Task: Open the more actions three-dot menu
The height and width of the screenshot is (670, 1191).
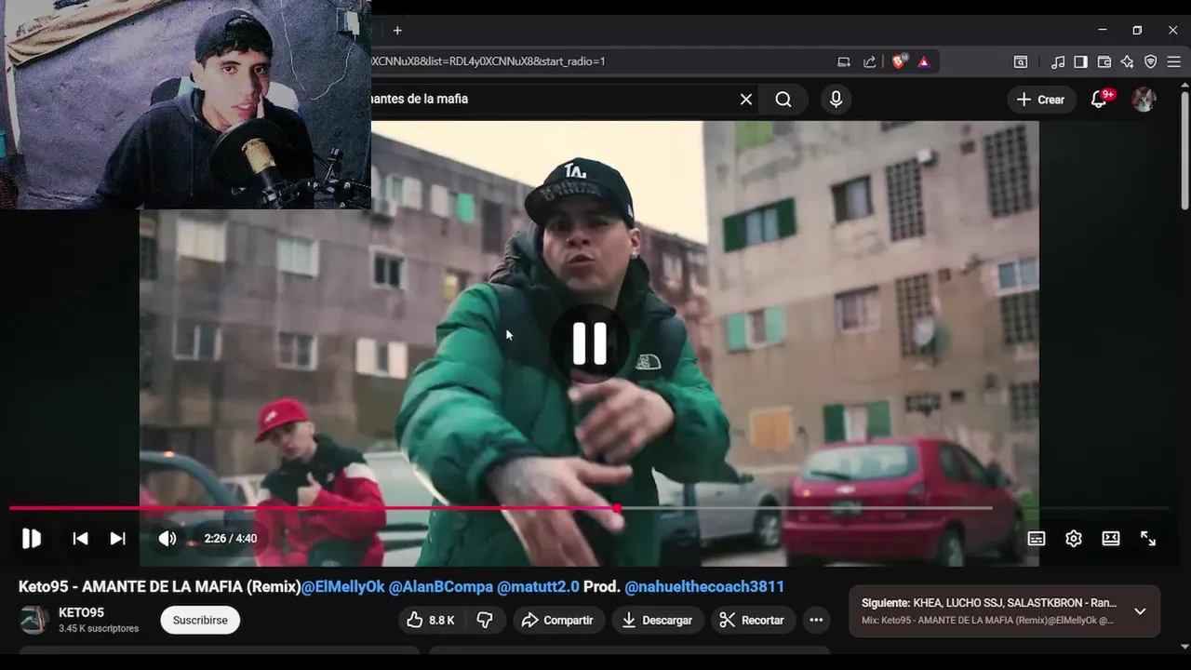Action: (x=816, y=620)
